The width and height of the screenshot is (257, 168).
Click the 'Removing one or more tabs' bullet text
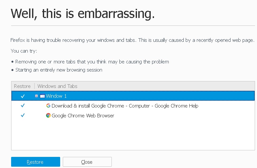point(92,62)
